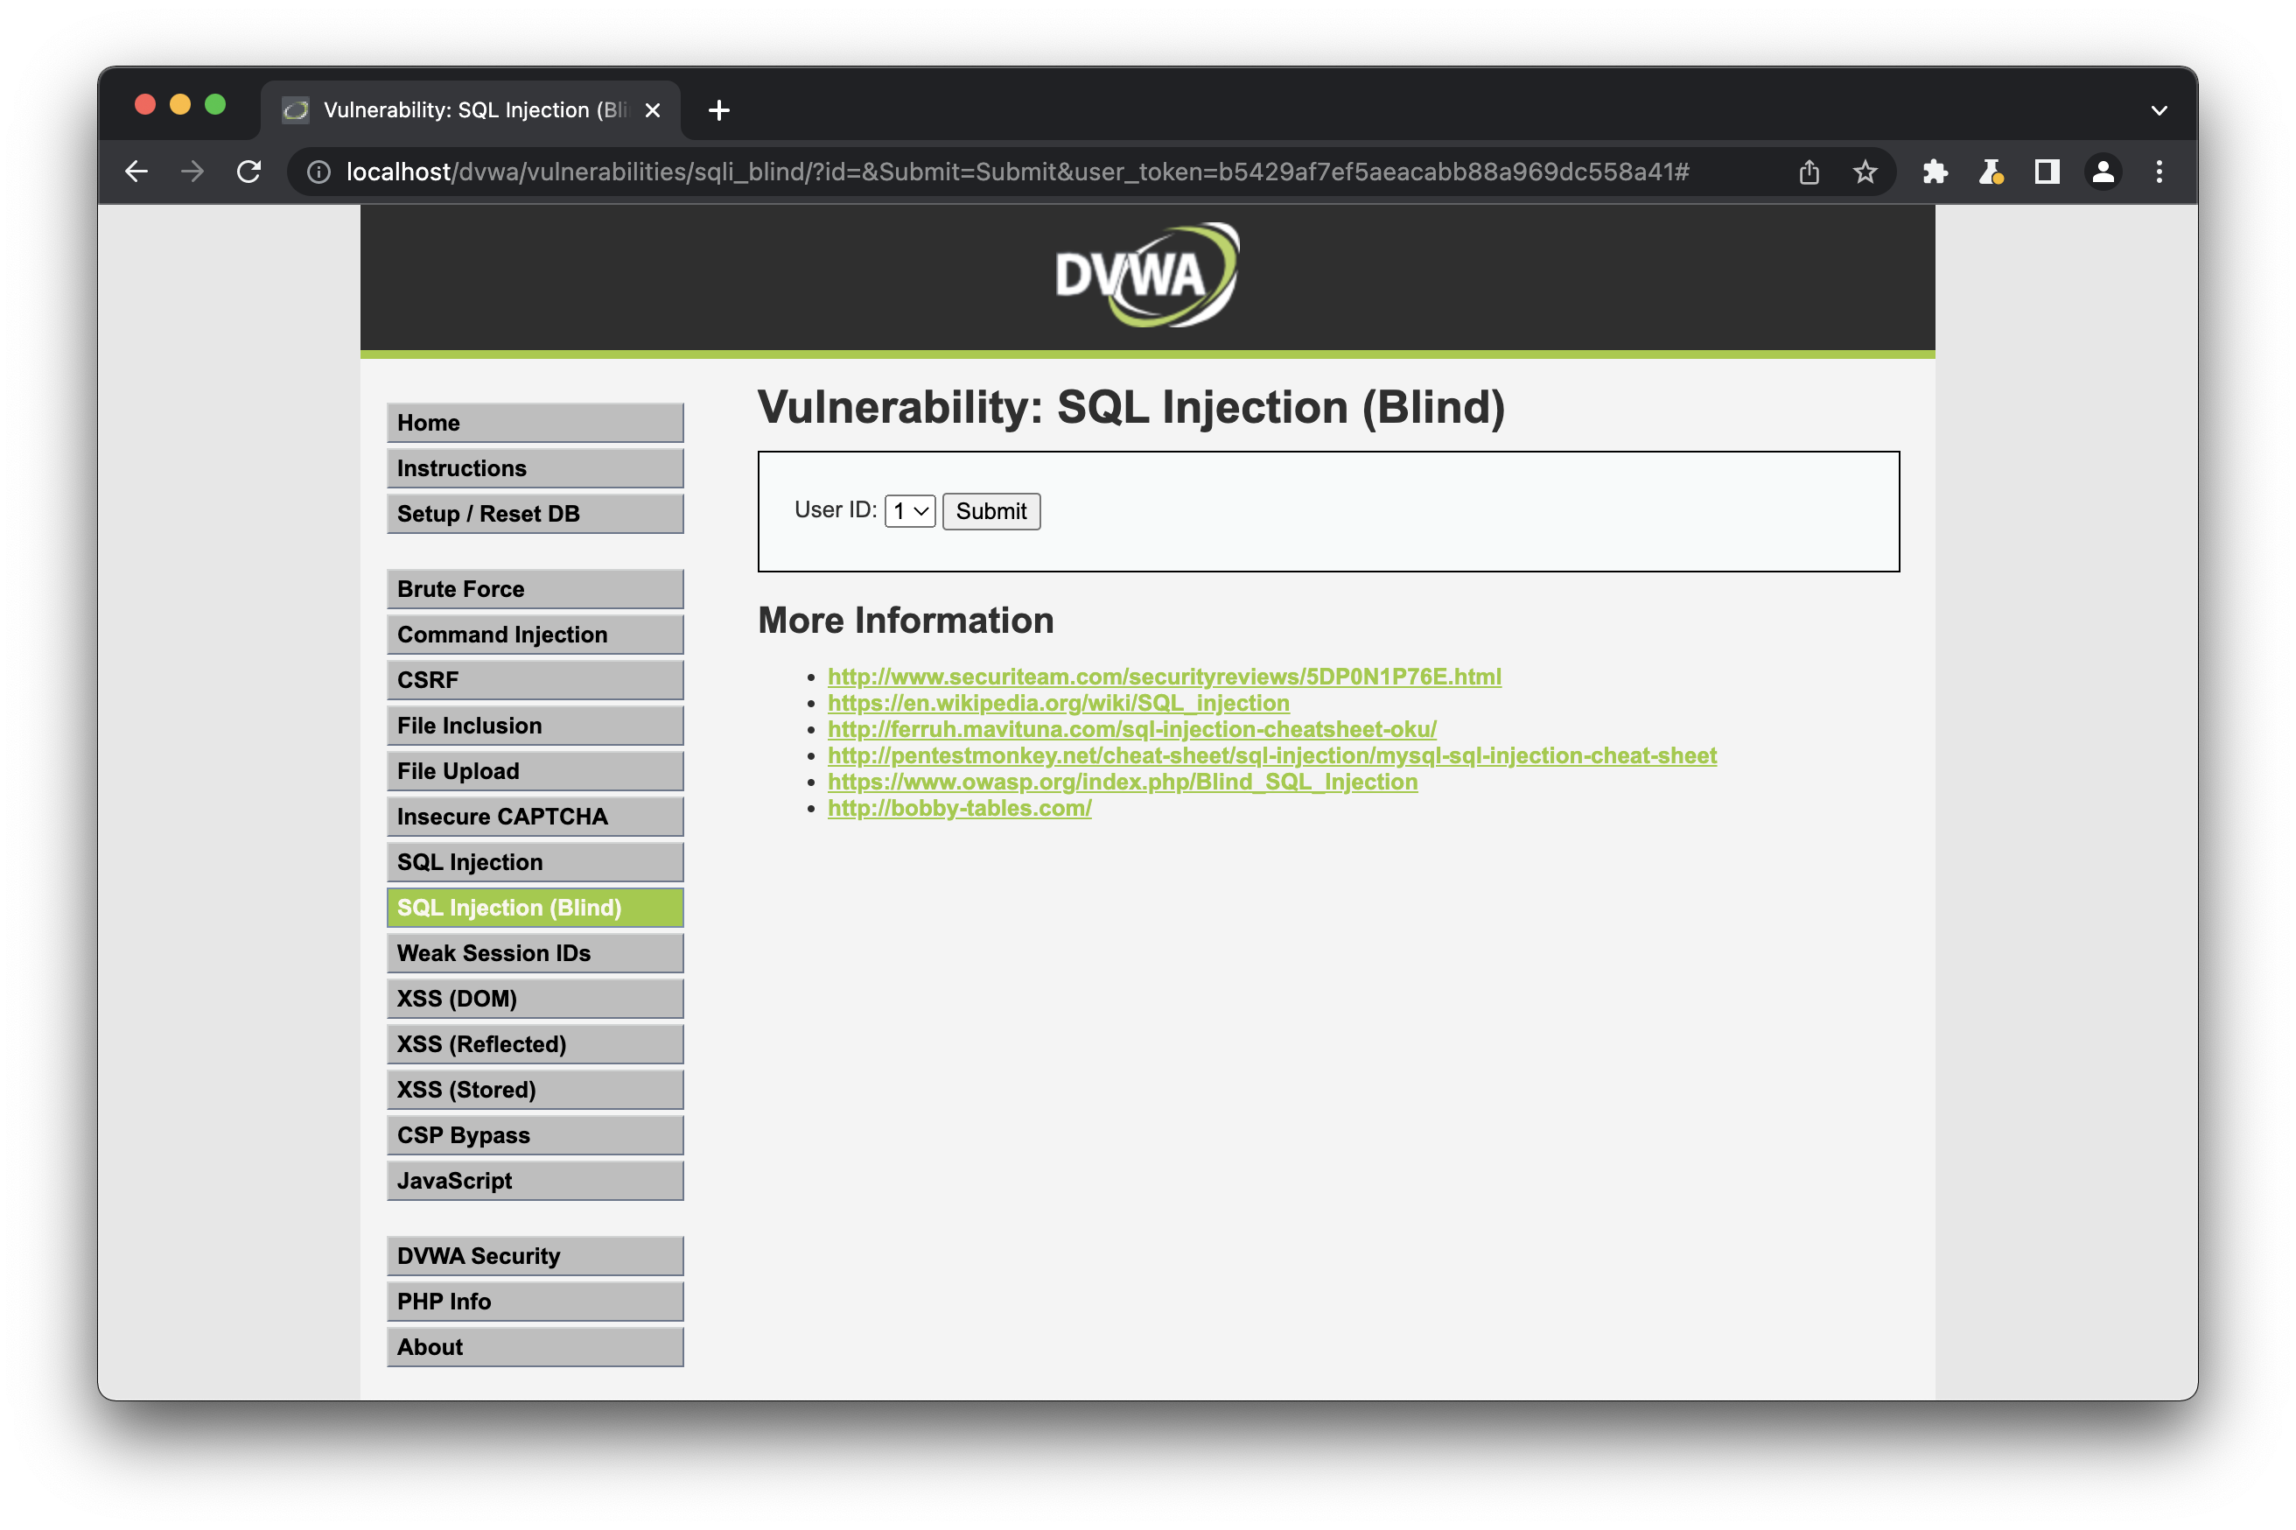
Task: Open the Chrome Labs flask icon
Action: click(1990, 172)
